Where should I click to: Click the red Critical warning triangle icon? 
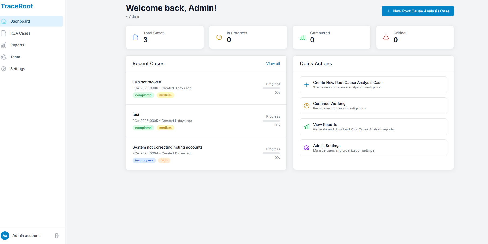(x=386, y=37)
